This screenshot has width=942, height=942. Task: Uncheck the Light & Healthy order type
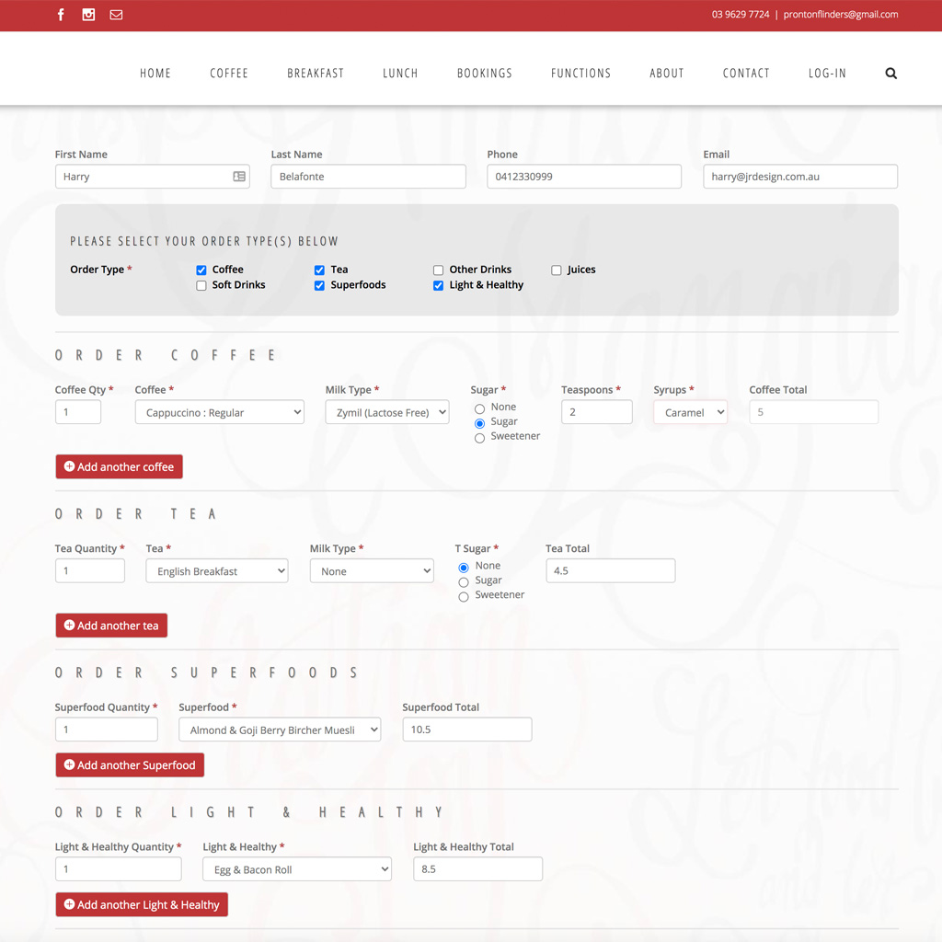(x=439, y=285)
